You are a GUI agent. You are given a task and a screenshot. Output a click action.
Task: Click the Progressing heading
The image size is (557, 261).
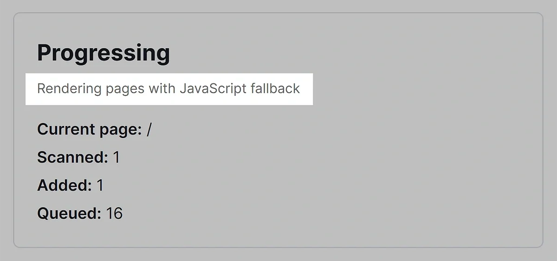[x=104, y=53]
